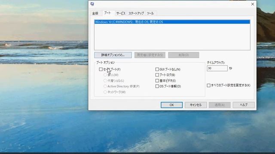Click the 適用(A) apply button

(220, 105)
